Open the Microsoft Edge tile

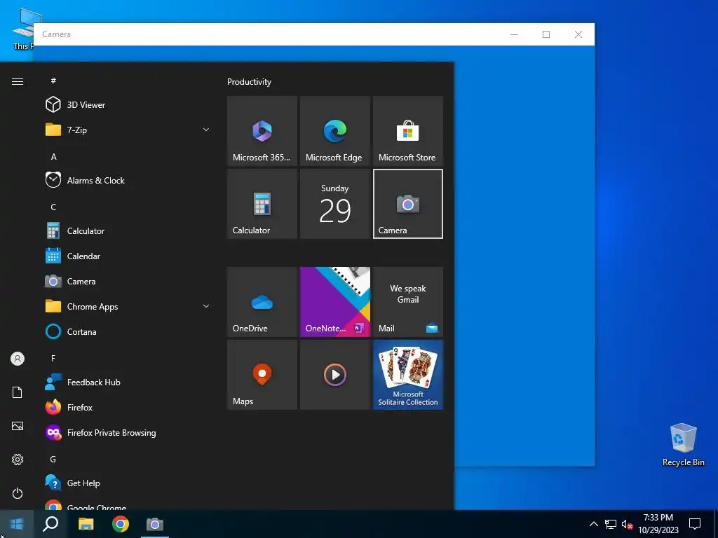(x=334, y=131)
